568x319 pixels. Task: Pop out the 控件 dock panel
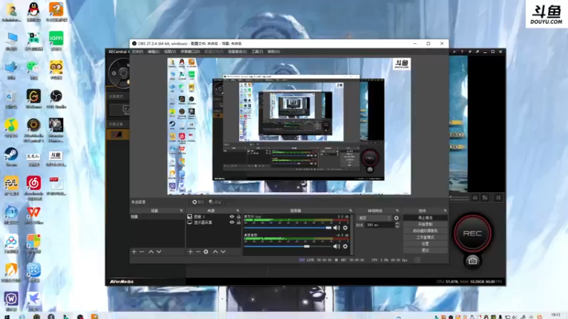(x=445, y=211)
